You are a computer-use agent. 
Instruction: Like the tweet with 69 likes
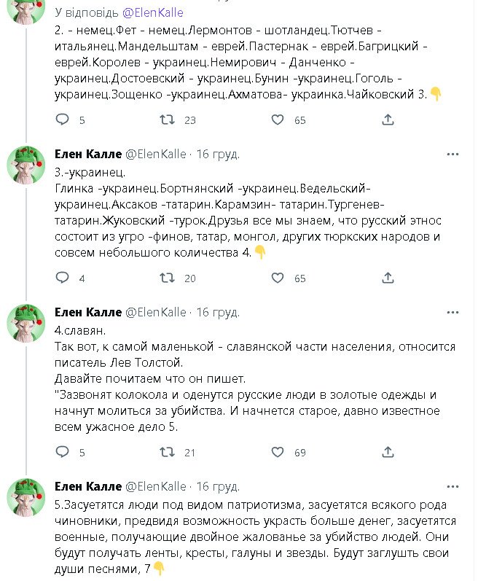pos(278,452)
